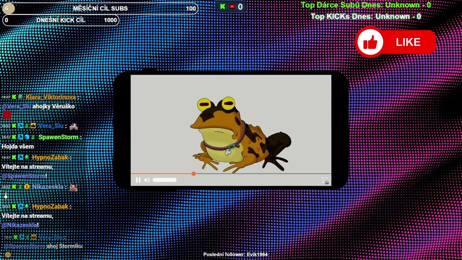Click the YouTube icon in the viewer counter
Screen dimensions: 462x260
coord(232,6)
